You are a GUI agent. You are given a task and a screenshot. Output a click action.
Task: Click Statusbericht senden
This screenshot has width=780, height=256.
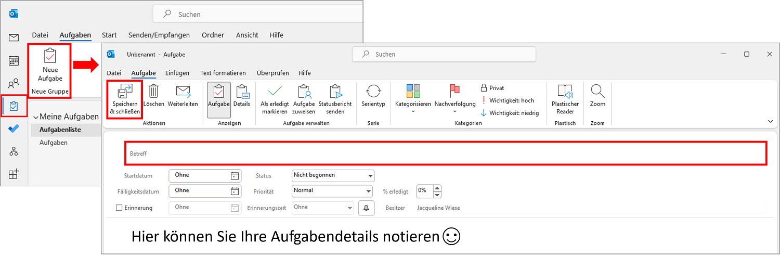[335, 99]
